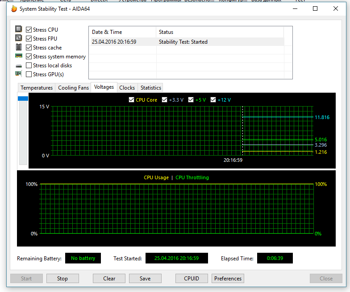Click the hard disk icon beside Stress local disks
Viewport: 350px width, 292px height.
pyautogui.click(x=19, y=66)
